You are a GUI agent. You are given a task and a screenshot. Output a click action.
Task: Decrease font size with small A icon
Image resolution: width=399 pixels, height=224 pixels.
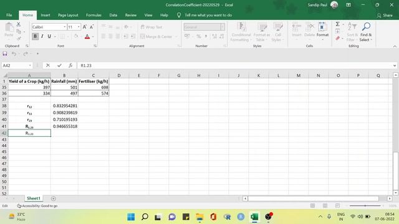coord(92,27)
